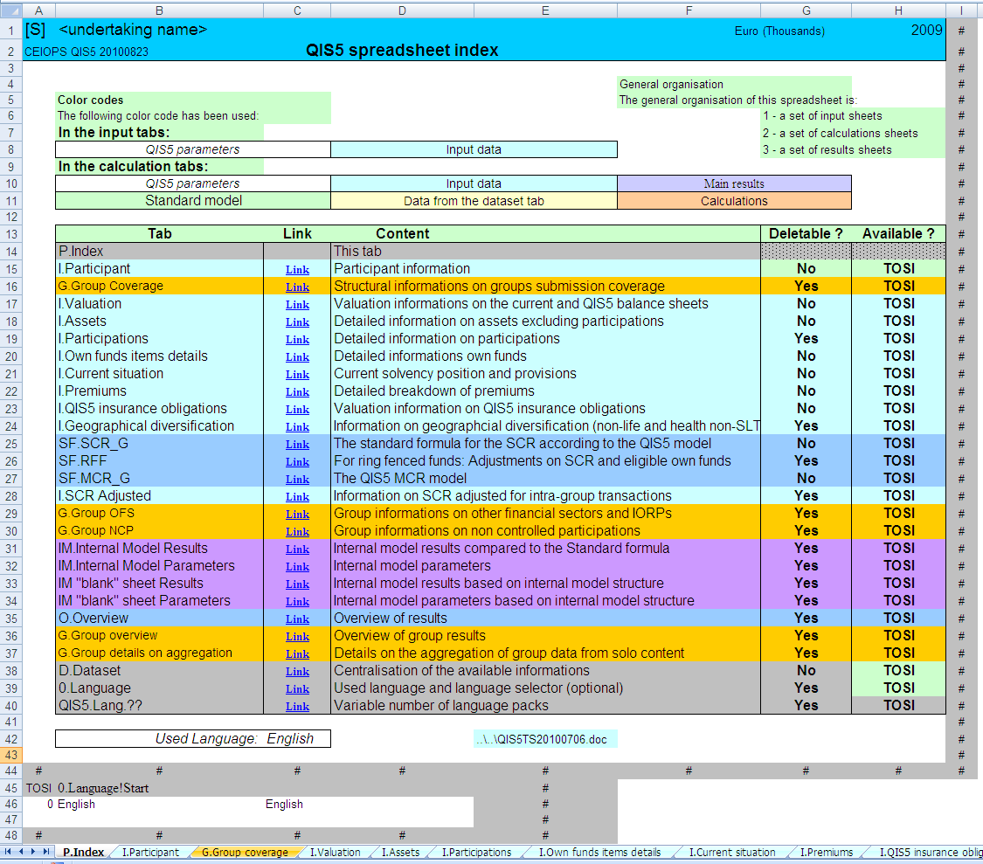Click the column G header
The image size is (983, 864).
806,10
